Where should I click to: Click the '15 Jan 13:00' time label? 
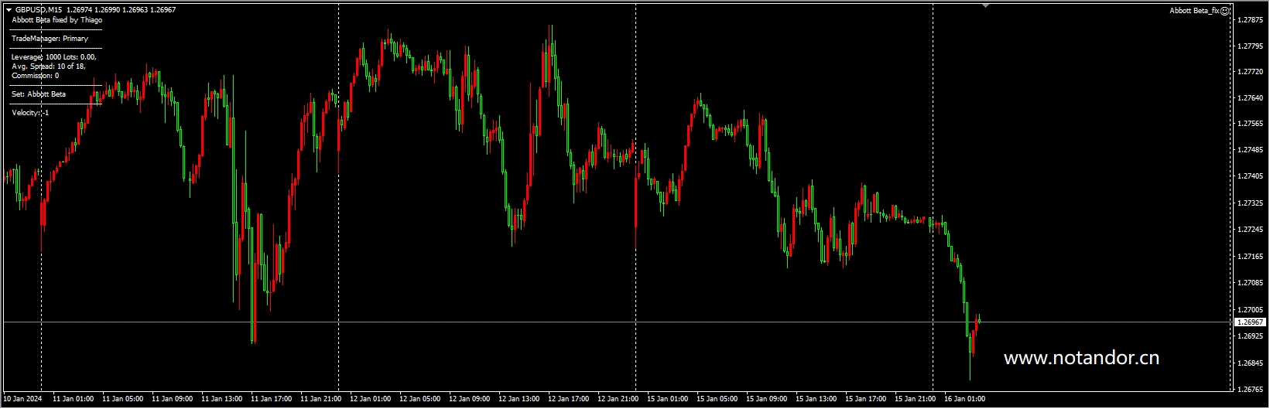tap(816, 399)
